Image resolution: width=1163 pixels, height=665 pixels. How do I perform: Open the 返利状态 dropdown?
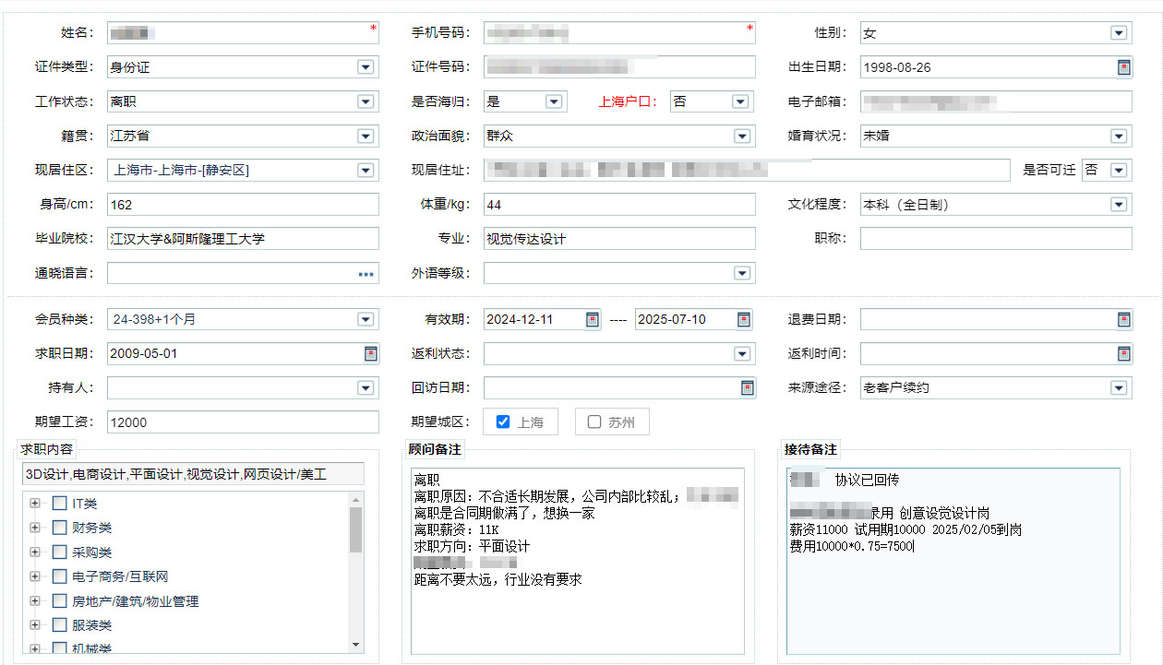pyautogui.click(x=742, y=353)
